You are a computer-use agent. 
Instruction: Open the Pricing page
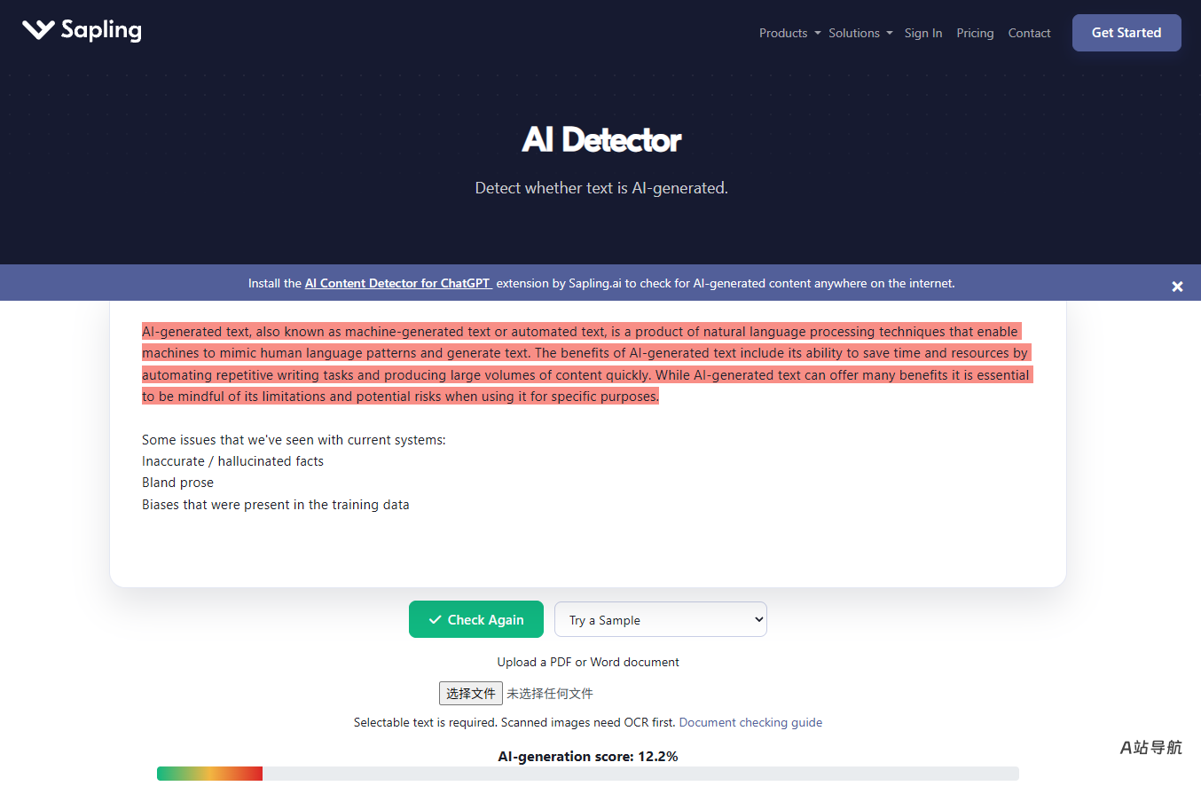pyautogui.click(x=975, y=33)
